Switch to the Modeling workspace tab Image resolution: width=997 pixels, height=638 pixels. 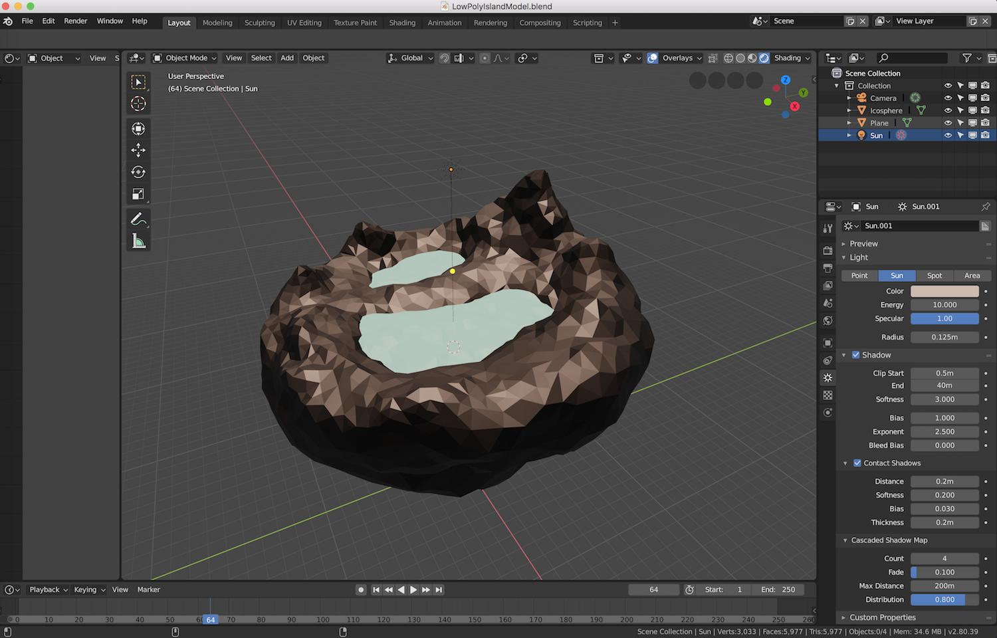[x=217, y=23]
